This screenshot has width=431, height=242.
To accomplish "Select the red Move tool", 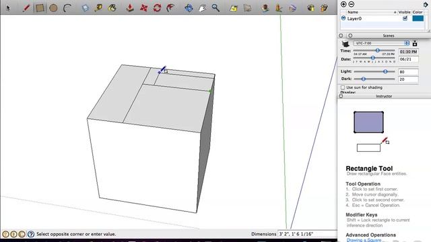I will pos(143,8).
